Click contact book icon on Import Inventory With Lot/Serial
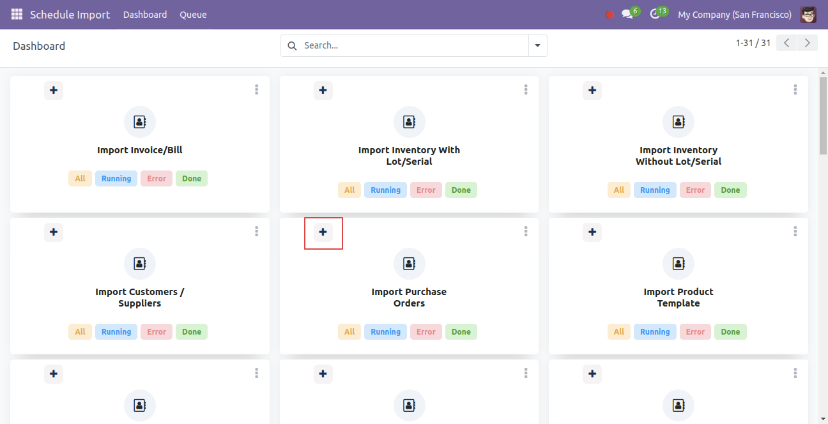 409,122
